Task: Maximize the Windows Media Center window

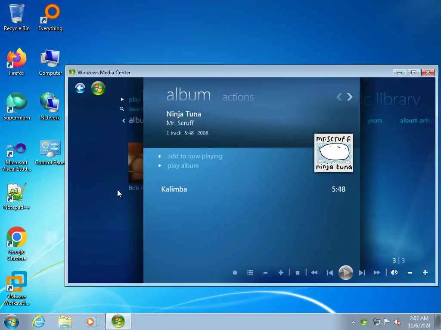Action: (x=413, y=73)
